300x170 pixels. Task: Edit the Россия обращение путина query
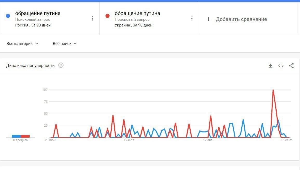click(38, 13)
